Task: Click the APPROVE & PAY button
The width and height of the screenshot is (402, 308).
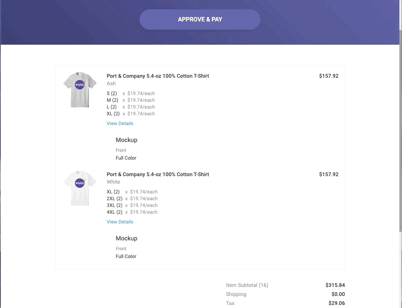Action: coord(200,19)
